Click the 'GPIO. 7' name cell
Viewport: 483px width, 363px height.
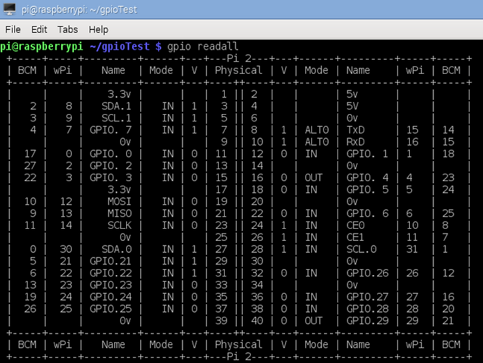[111, 130]
